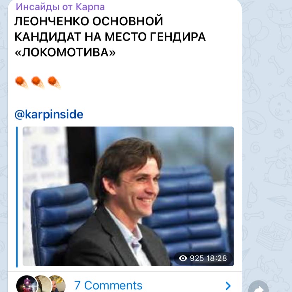The height and width of the screenshot is (292, 292).
Task: Click the «ЛОКОМОТИВА» text line
Action: (65, 52)
